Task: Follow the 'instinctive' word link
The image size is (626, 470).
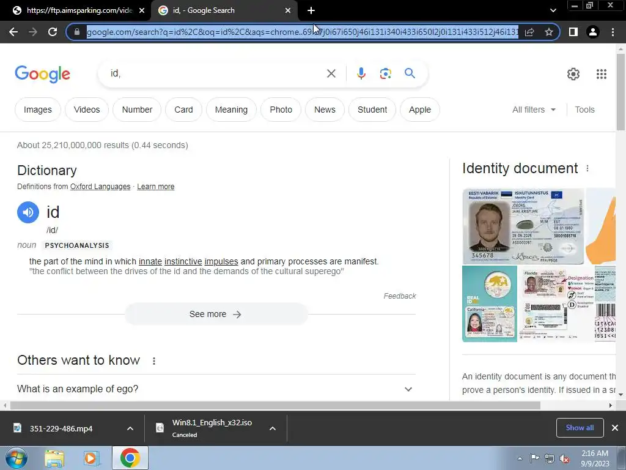Action: (x=183, y=261)
